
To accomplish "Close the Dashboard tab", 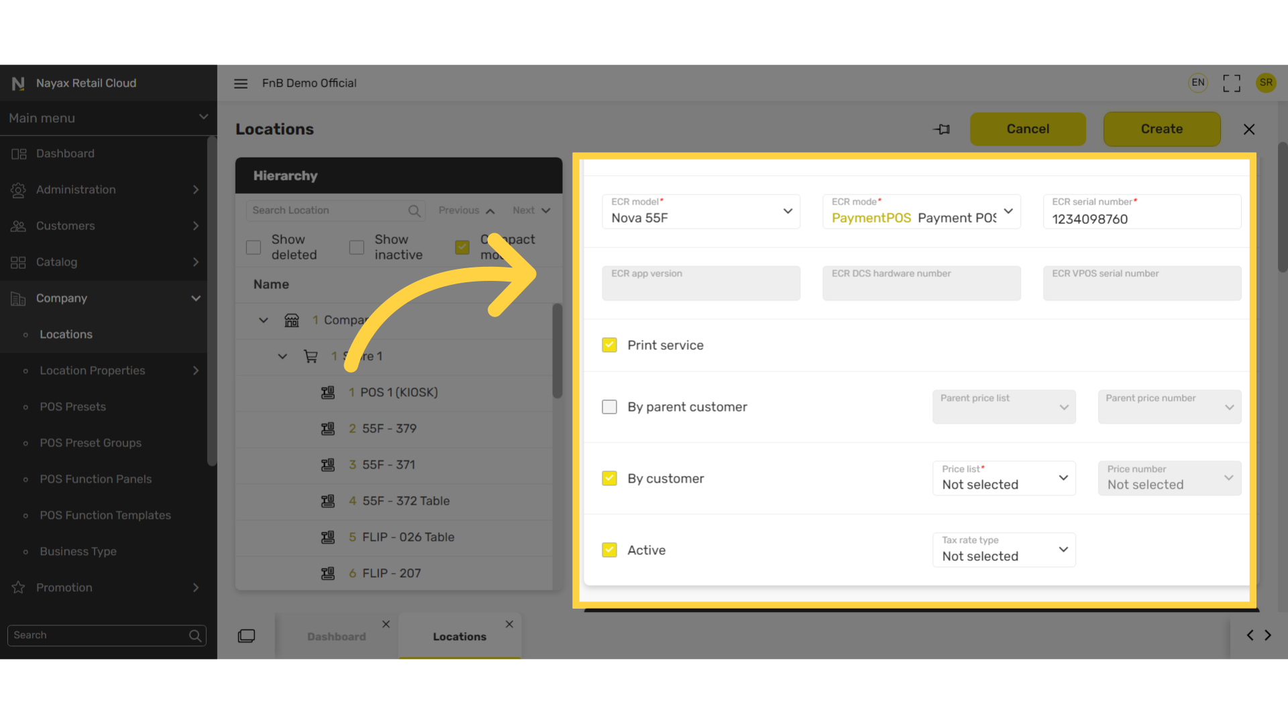I will (x=386, y=624).
